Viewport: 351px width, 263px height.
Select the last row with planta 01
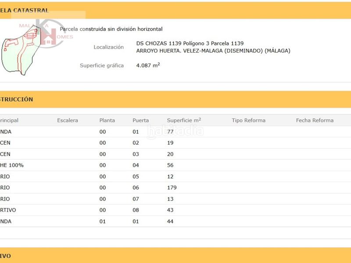click(175, 221)
